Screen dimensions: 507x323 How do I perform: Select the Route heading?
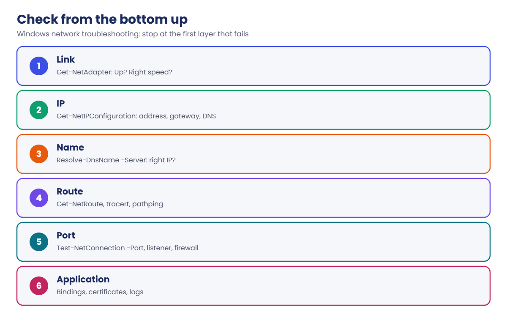(x=70, y=192)
